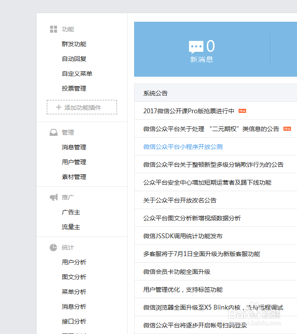
Task: Go to 投票管理
Action: point(74,88)
